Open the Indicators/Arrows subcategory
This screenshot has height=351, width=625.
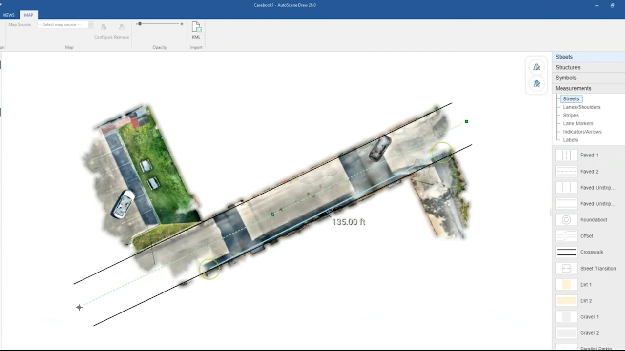(582, 132)
